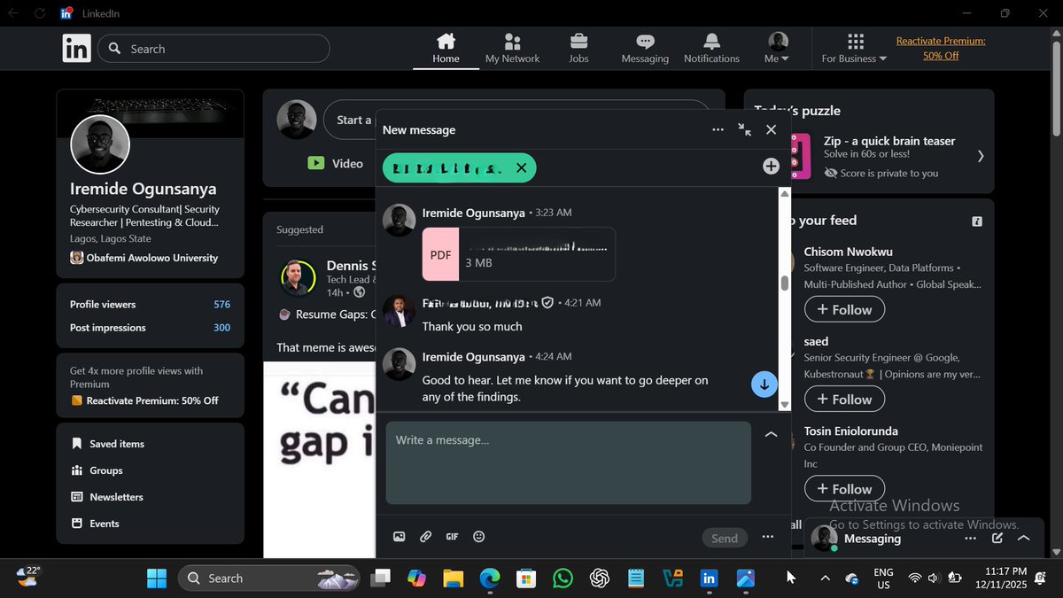Attach an image to the message
1063x598 pixels.
click(x=400, y=537)
